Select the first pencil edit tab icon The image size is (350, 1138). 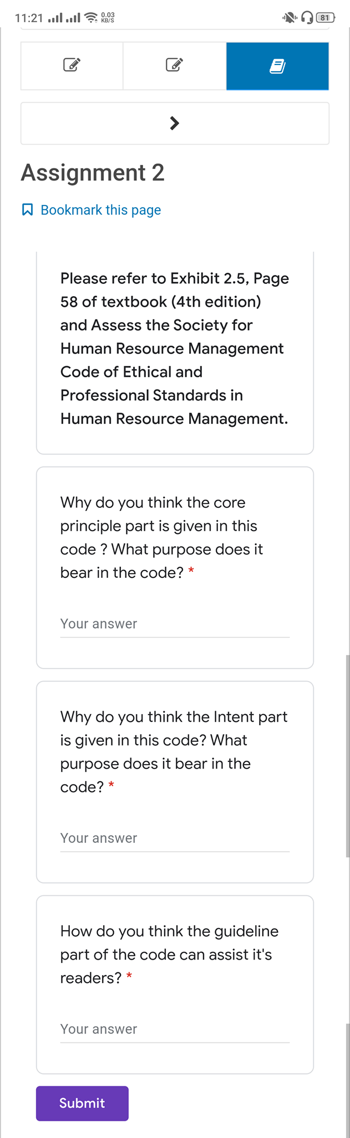point(72,66)
